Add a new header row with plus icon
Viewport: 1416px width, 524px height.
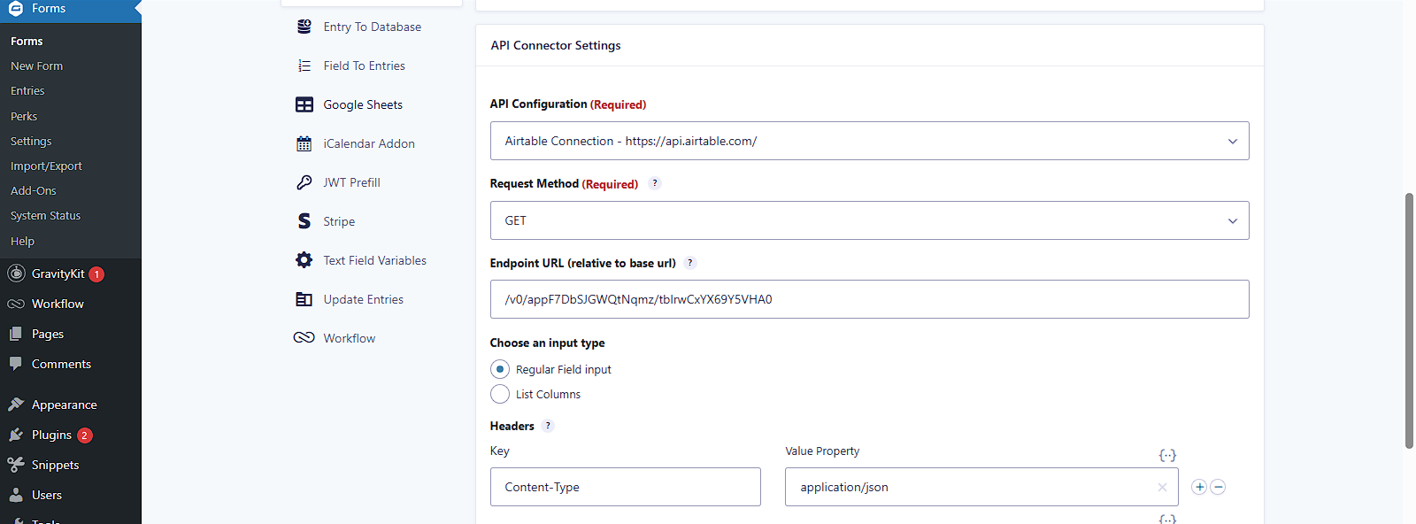point(1199,487)
